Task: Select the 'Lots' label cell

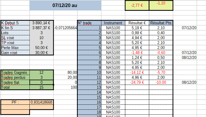Action: coord(15,33)
